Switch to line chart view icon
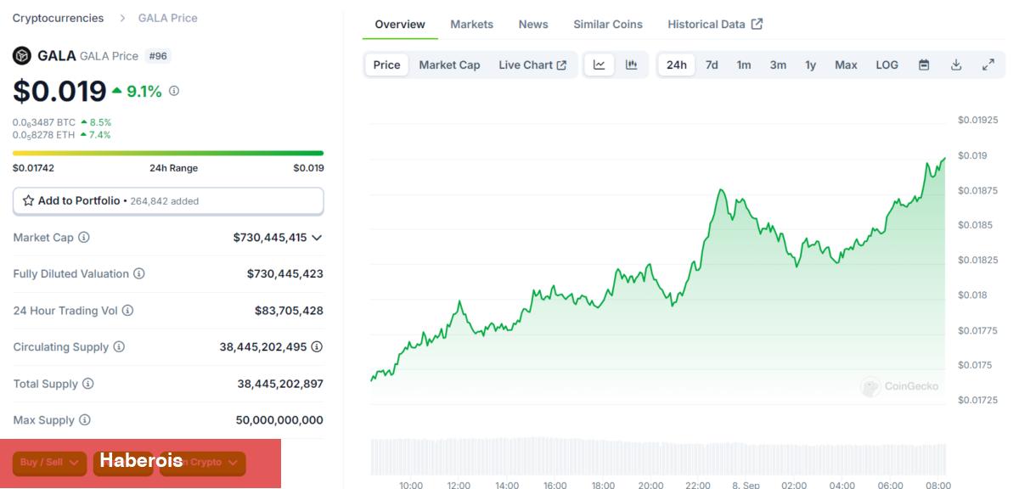The height and width of the screenshot is (489, 1019). tap(599, 65)
